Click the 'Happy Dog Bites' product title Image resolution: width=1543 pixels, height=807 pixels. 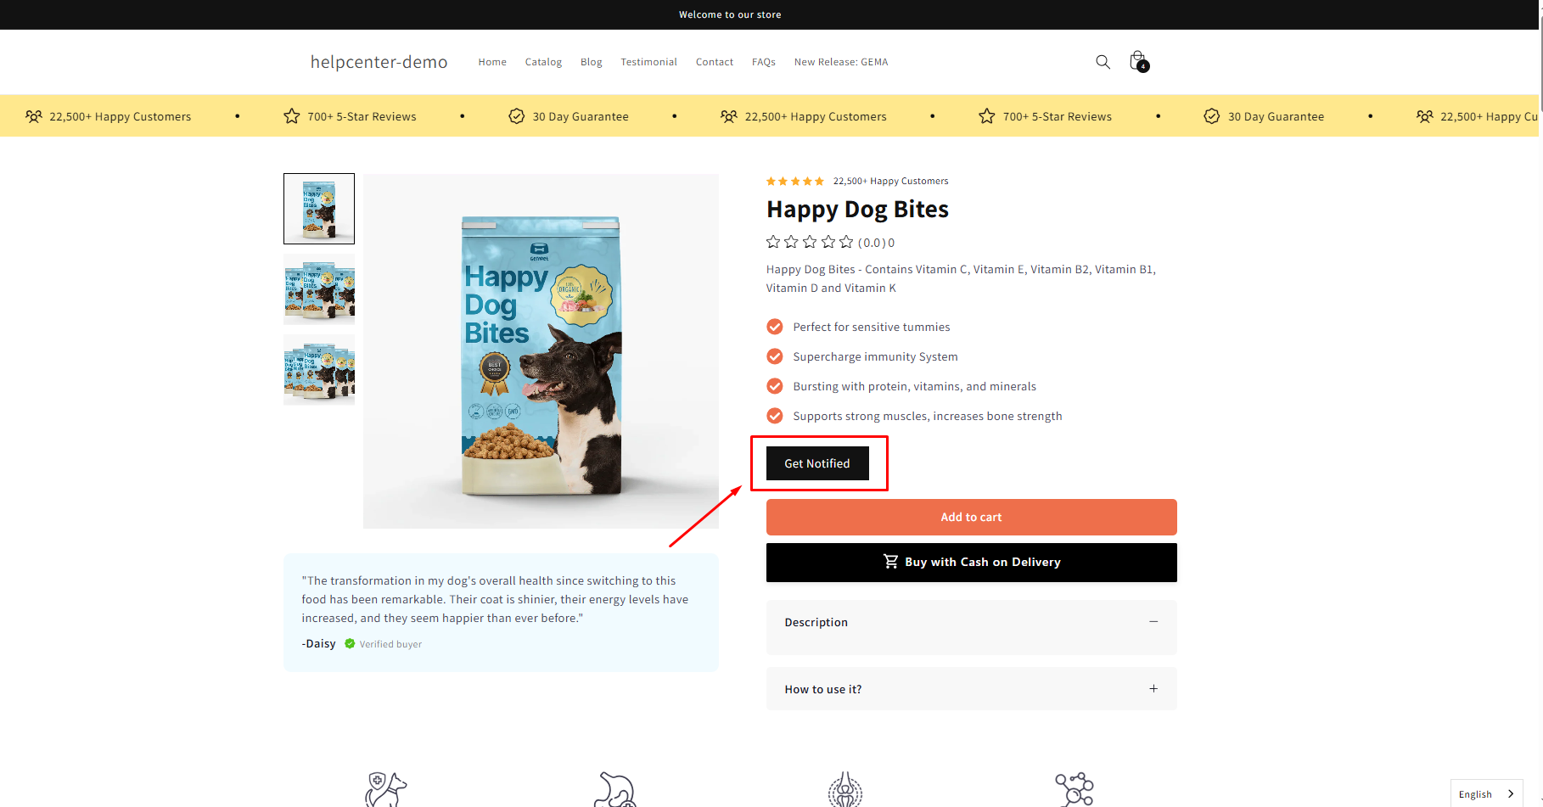[857, 209]
